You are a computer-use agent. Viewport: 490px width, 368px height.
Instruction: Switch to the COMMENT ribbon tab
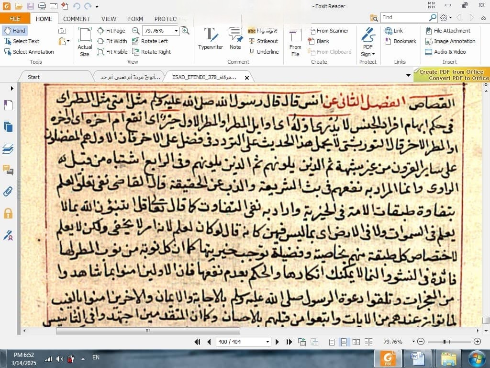coord(77,19)
